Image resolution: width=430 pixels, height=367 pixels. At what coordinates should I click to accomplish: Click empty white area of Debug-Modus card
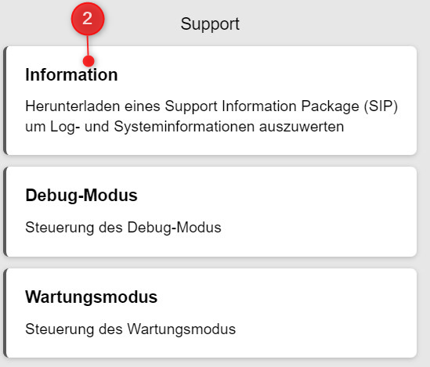pyautogui.click(x=316, y=212)
